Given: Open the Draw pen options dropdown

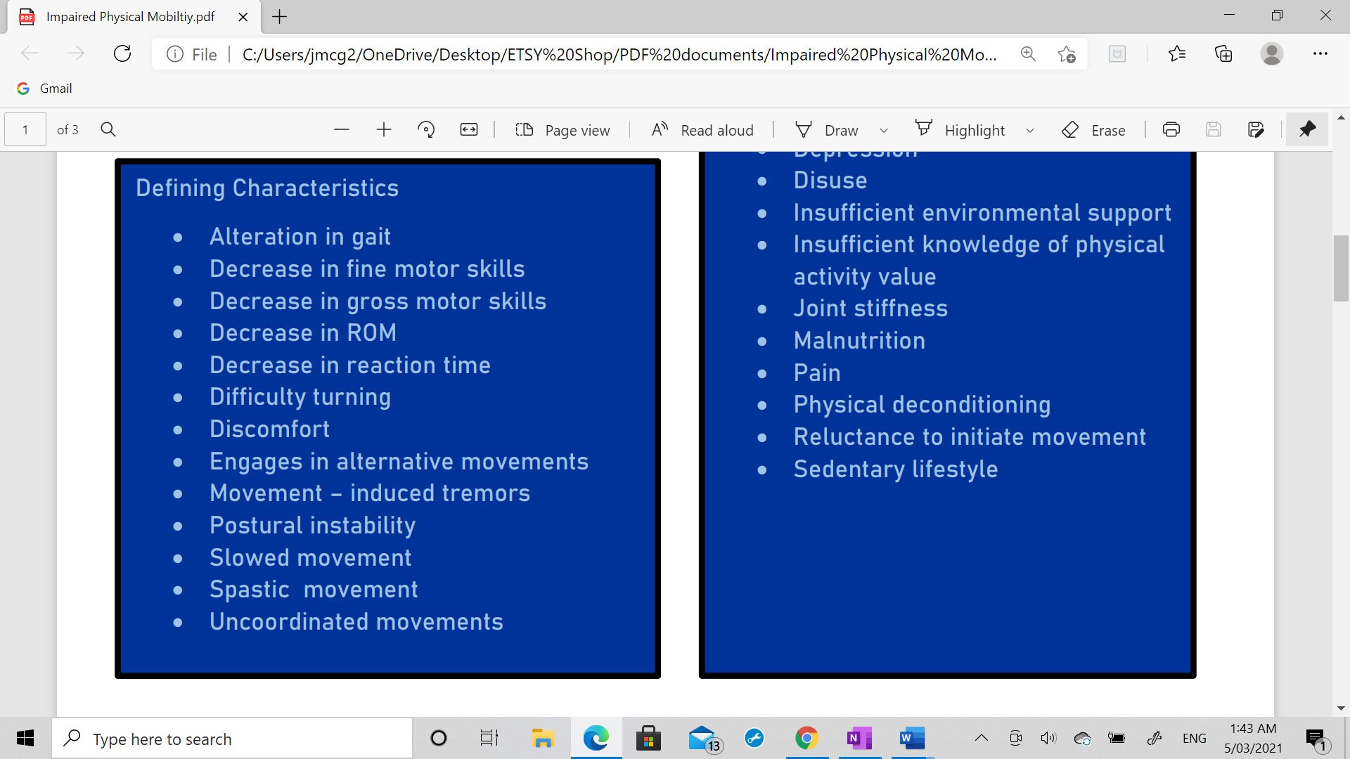Looking at the screenshot, I should click(x=884, y=129).
